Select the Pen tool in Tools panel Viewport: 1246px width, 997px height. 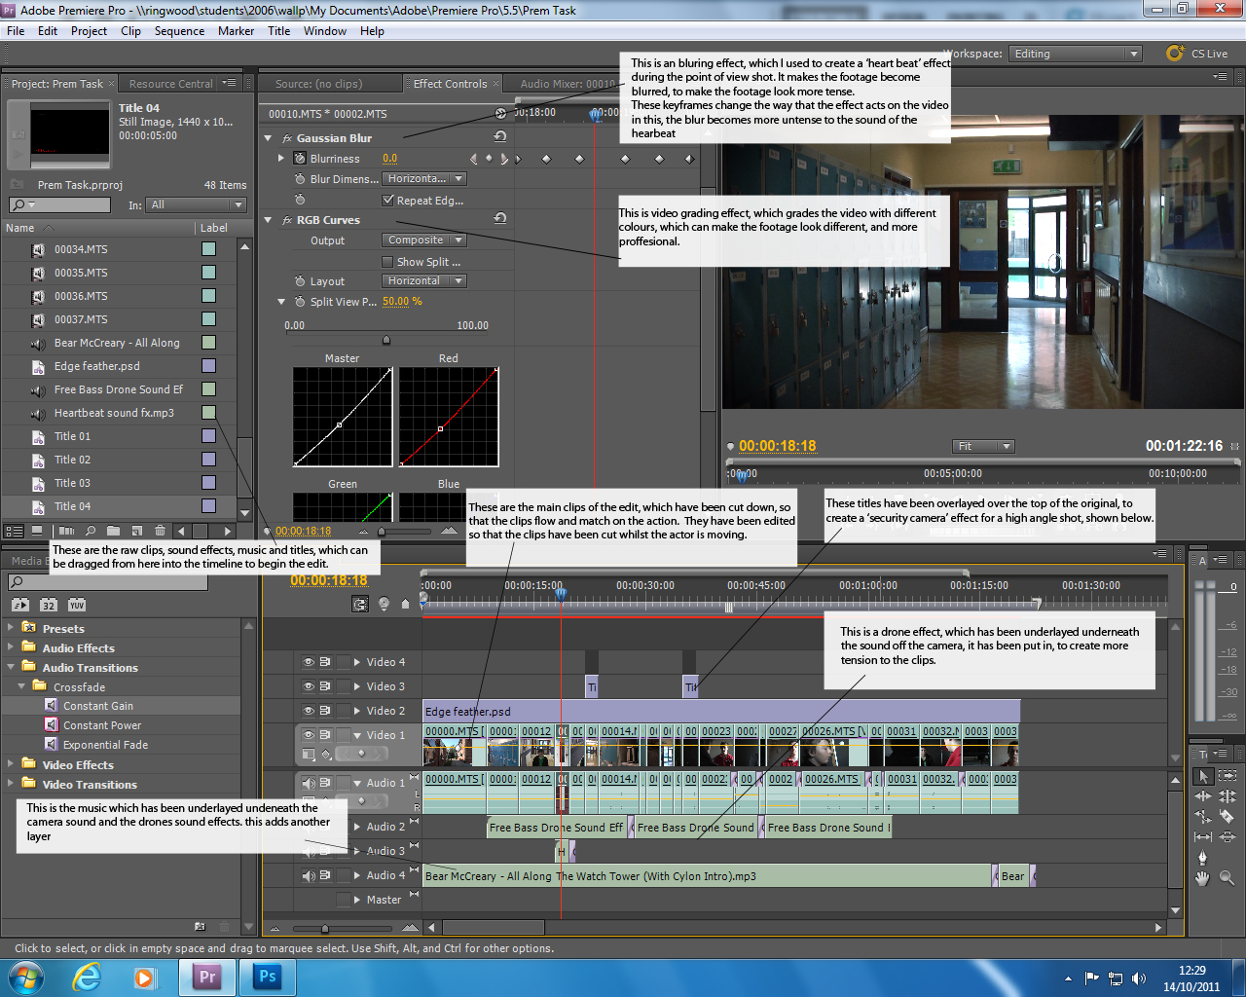[x=1202, y=858]
